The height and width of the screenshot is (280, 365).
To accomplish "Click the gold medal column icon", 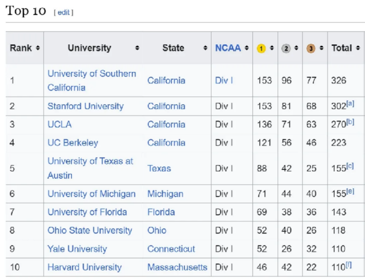I will 261,48.
